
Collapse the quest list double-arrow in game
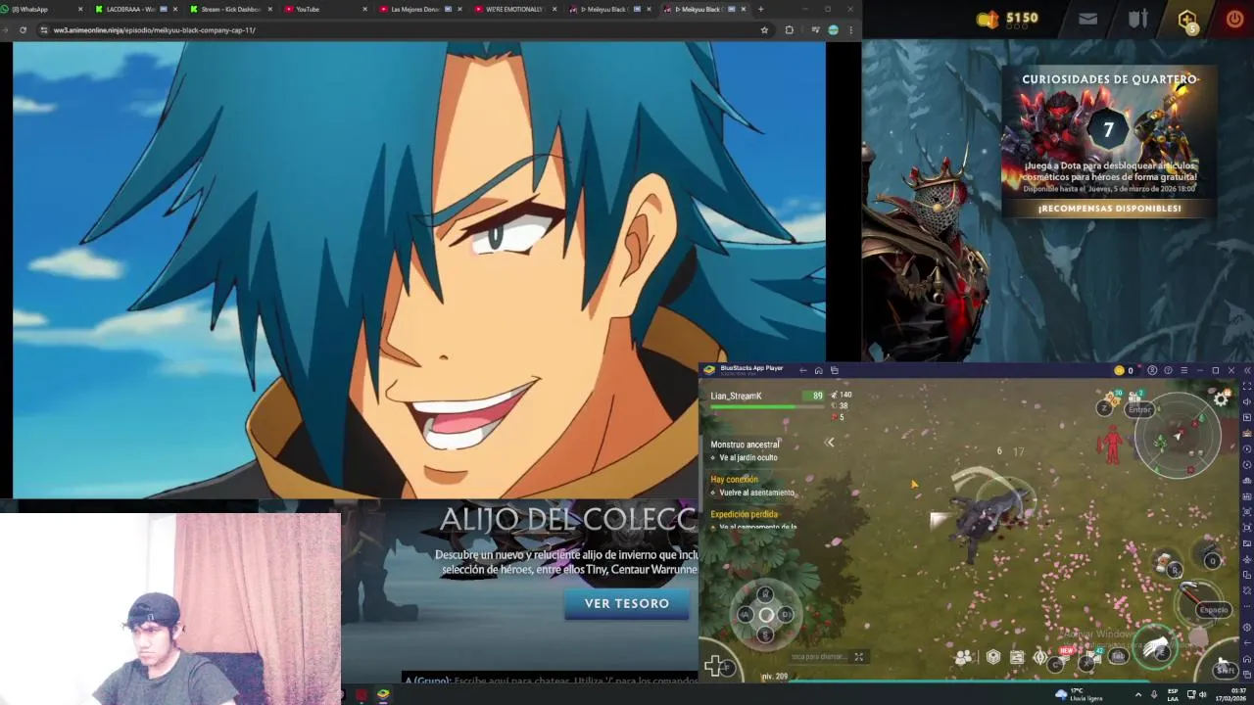click(829, 443)
